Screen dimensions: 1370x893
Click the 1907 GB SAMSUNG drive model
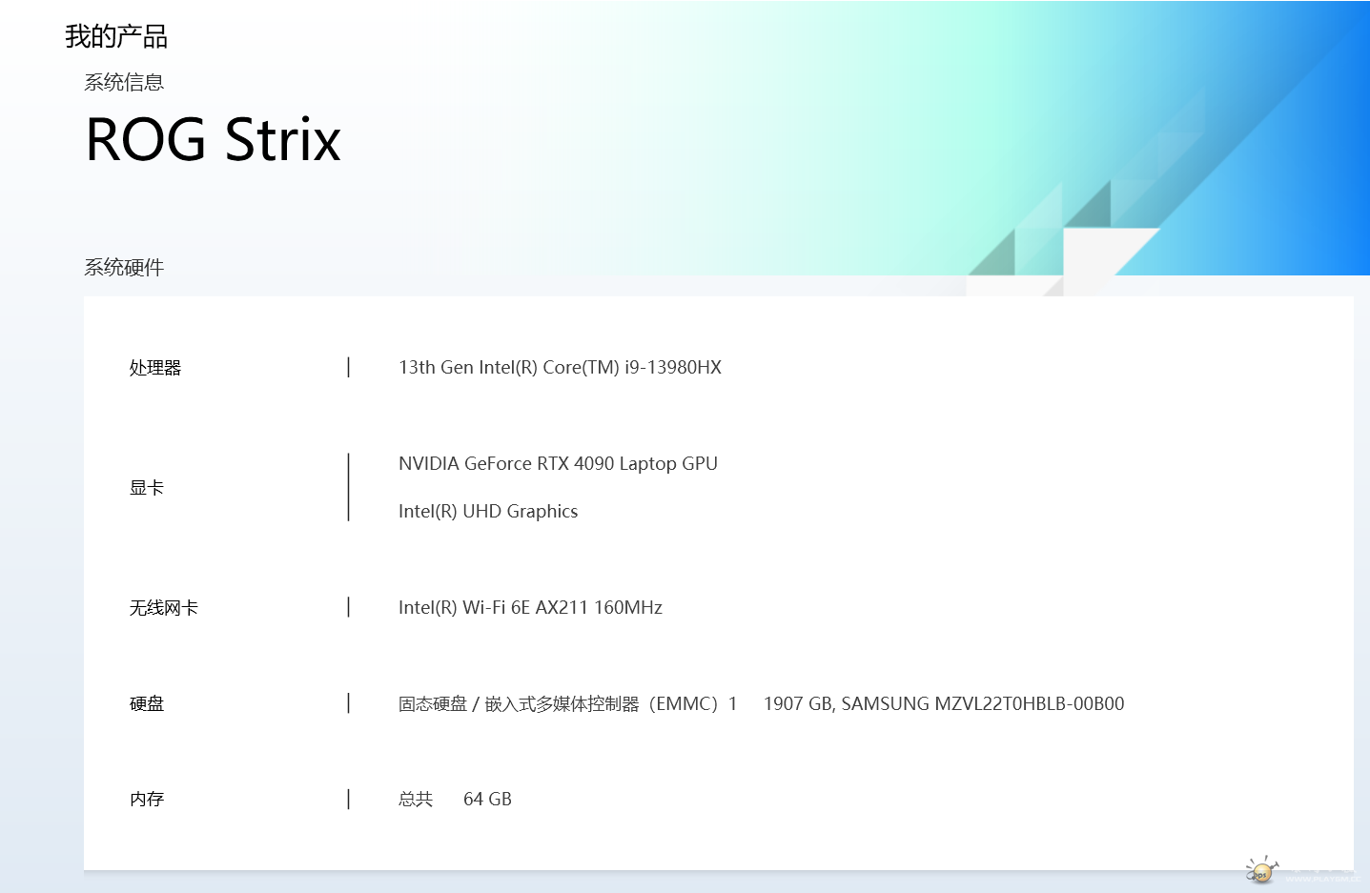(x=943, y=704)
